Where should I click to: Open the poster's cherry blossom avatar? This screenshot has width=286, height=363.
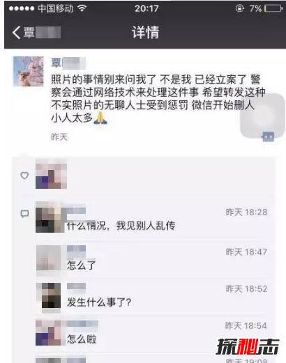click(29, 71)
